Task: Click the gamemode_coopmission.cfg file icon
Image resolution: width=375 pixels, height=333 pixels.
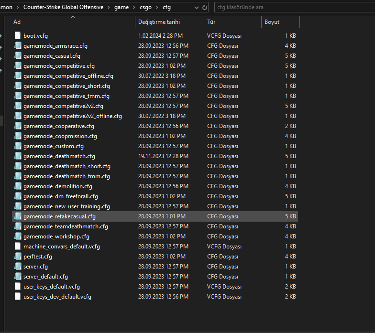Action: point(18,136)
